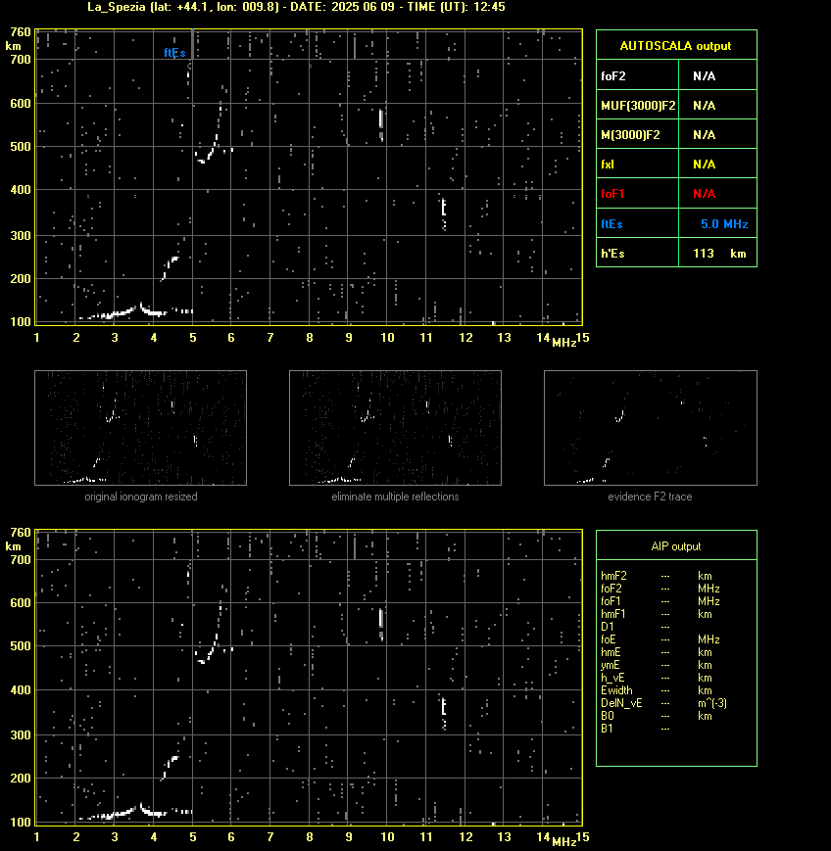Click the 'original ionogram resized' thumbnail
Screen dimensions: 831x851
point(141,428)
